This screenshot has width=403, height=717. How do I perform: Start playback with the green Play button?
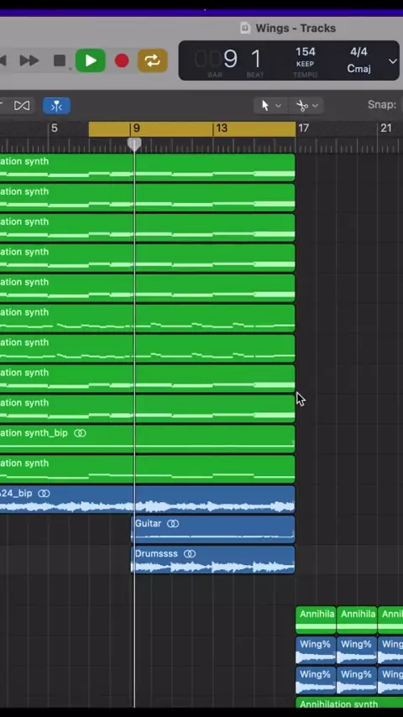tap(90, 60)
